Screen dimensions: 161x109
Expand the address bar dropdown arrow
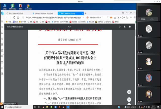pos(83,18)
